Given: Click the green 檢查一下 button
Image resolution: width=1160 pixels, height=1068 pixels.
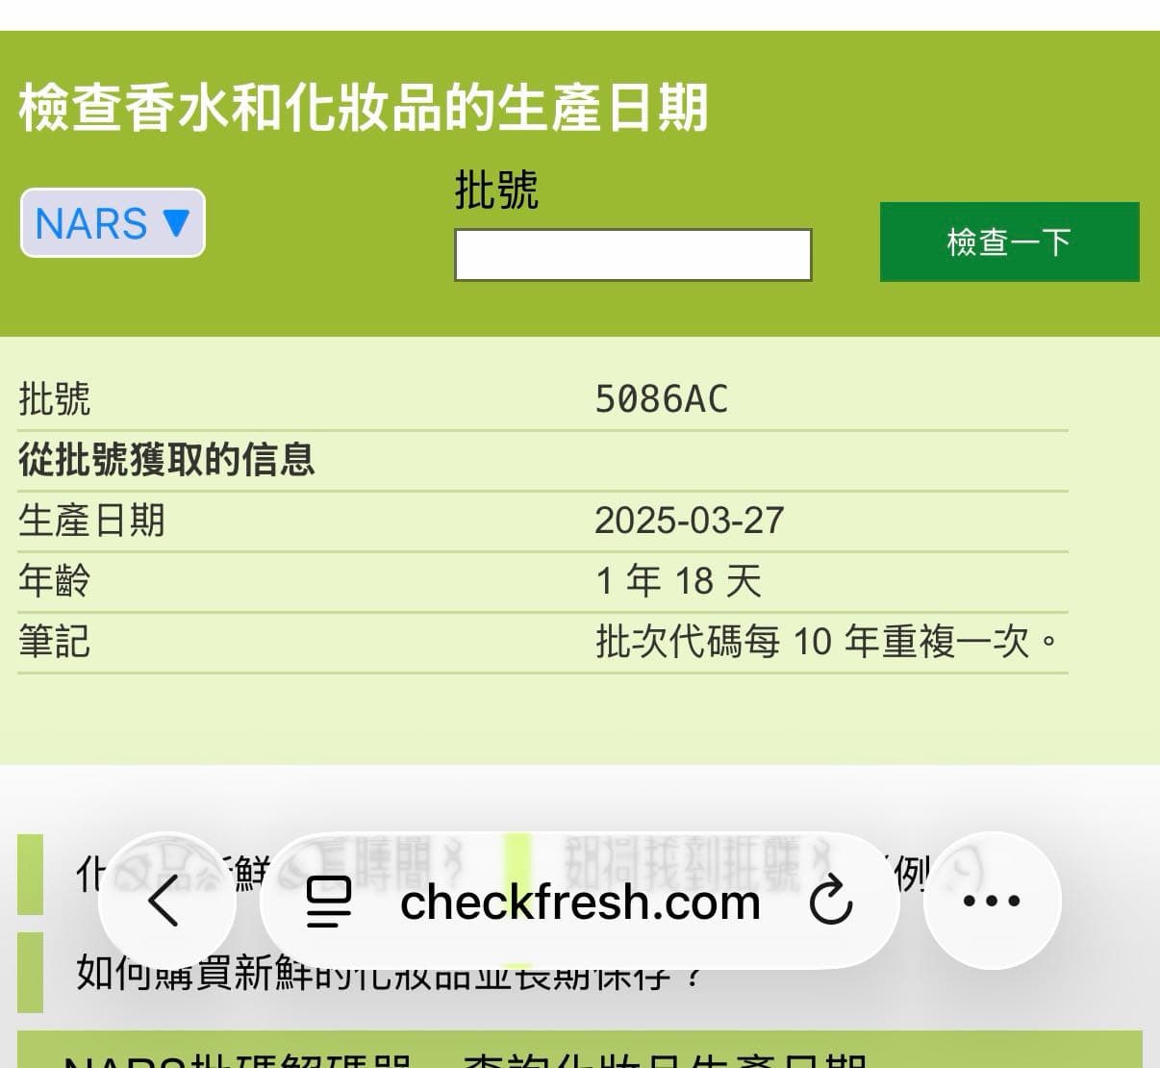Looking at the screenshot, I should click(1009, 242).
